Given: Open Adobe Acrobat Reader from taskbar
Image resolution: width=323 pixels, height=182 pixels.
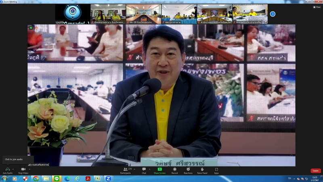Looking at the screenshot, I should tap(88, 179).
